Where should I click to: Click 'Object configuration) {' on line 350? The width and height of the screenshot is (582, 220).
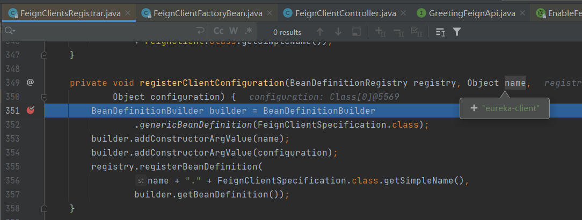tap(174, 97)
